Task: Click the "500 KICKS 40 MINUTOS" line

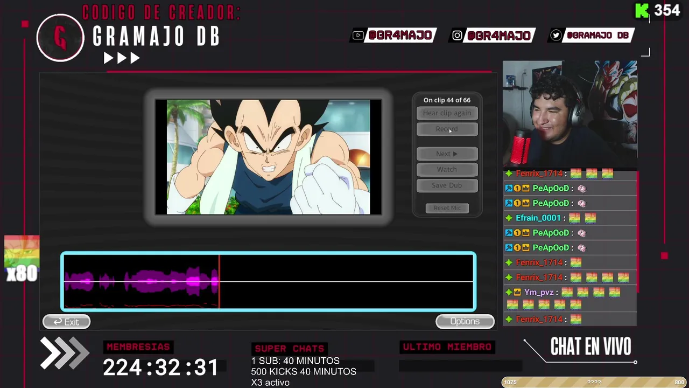Action: click(x=304, y=372)
